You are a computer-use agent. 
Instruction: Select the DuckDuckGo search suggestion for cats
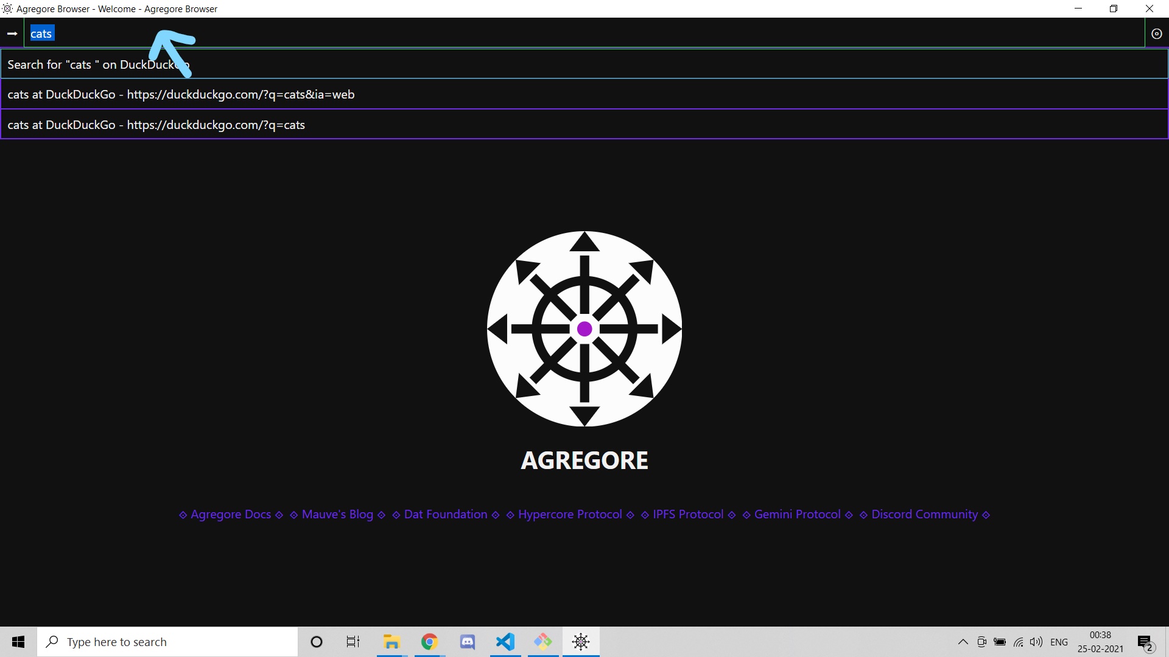coord(97,64)
